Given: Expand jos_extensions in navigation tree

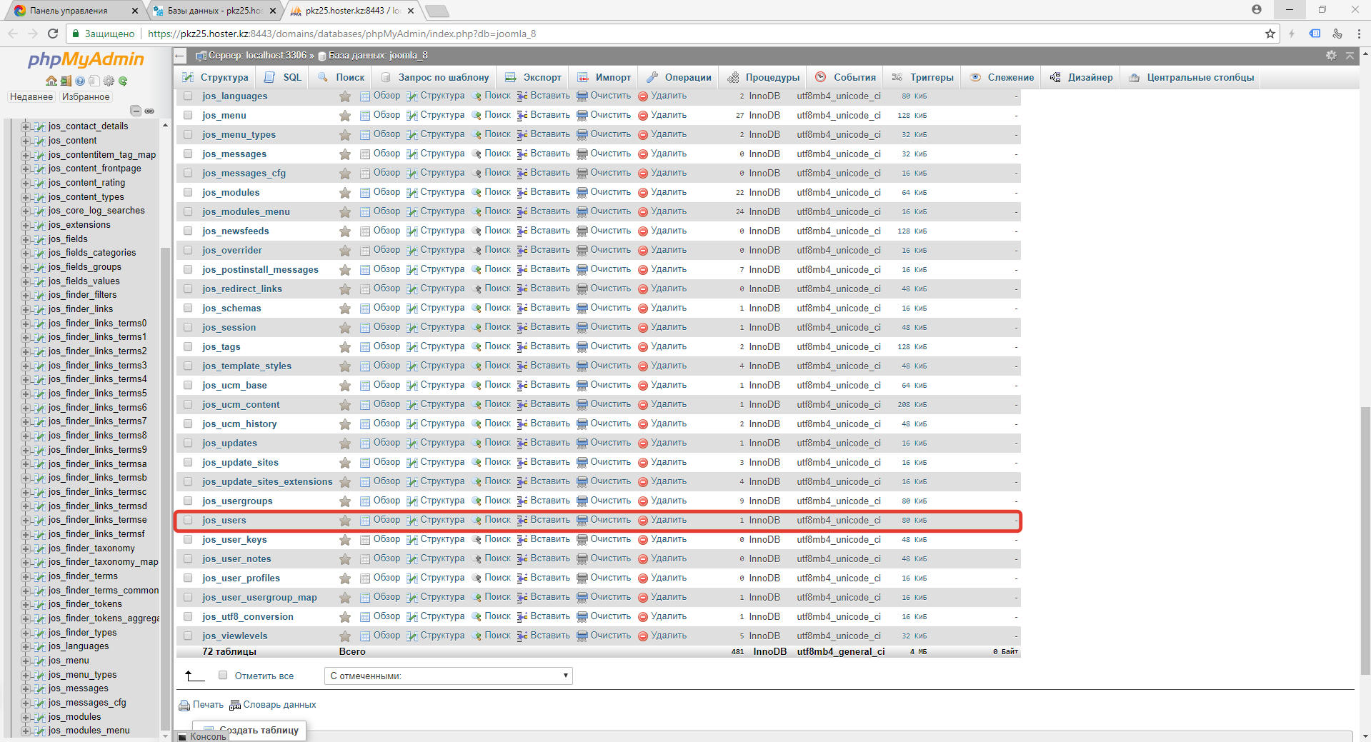Looking at the screenshot, I should click(x=26, y=225).
